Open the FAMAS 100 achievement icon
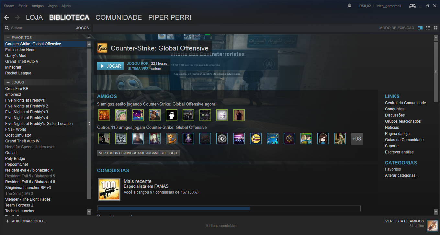This screenshot has height=235, width=440. [x=109, y=189]
